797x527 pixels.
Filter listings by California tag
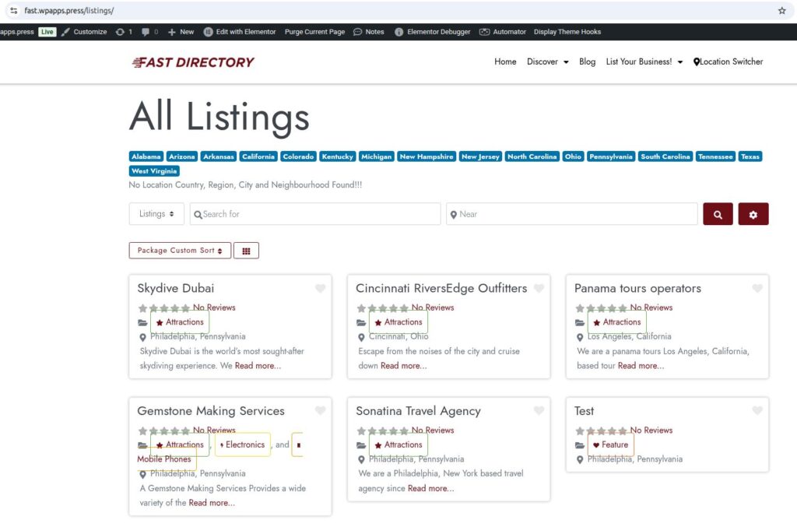click(258, 156)
